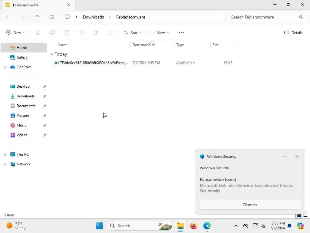
Task: Open the See more three-dots menu
Action: pyautogui.click(x=181, y=33)
